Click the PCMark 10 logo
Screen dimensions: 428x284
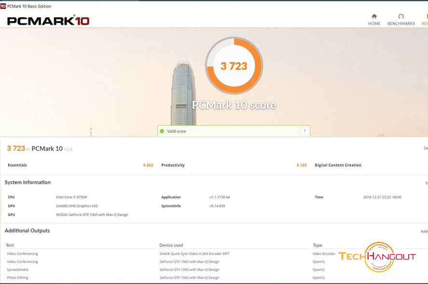(x=48, y=20)
